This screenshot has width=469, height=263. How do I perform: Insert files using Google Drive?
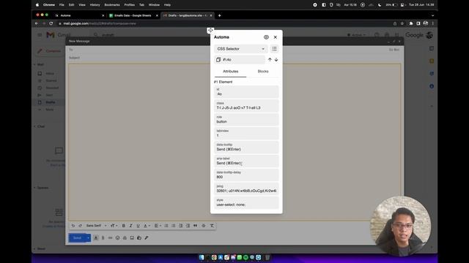click(125, 238)
